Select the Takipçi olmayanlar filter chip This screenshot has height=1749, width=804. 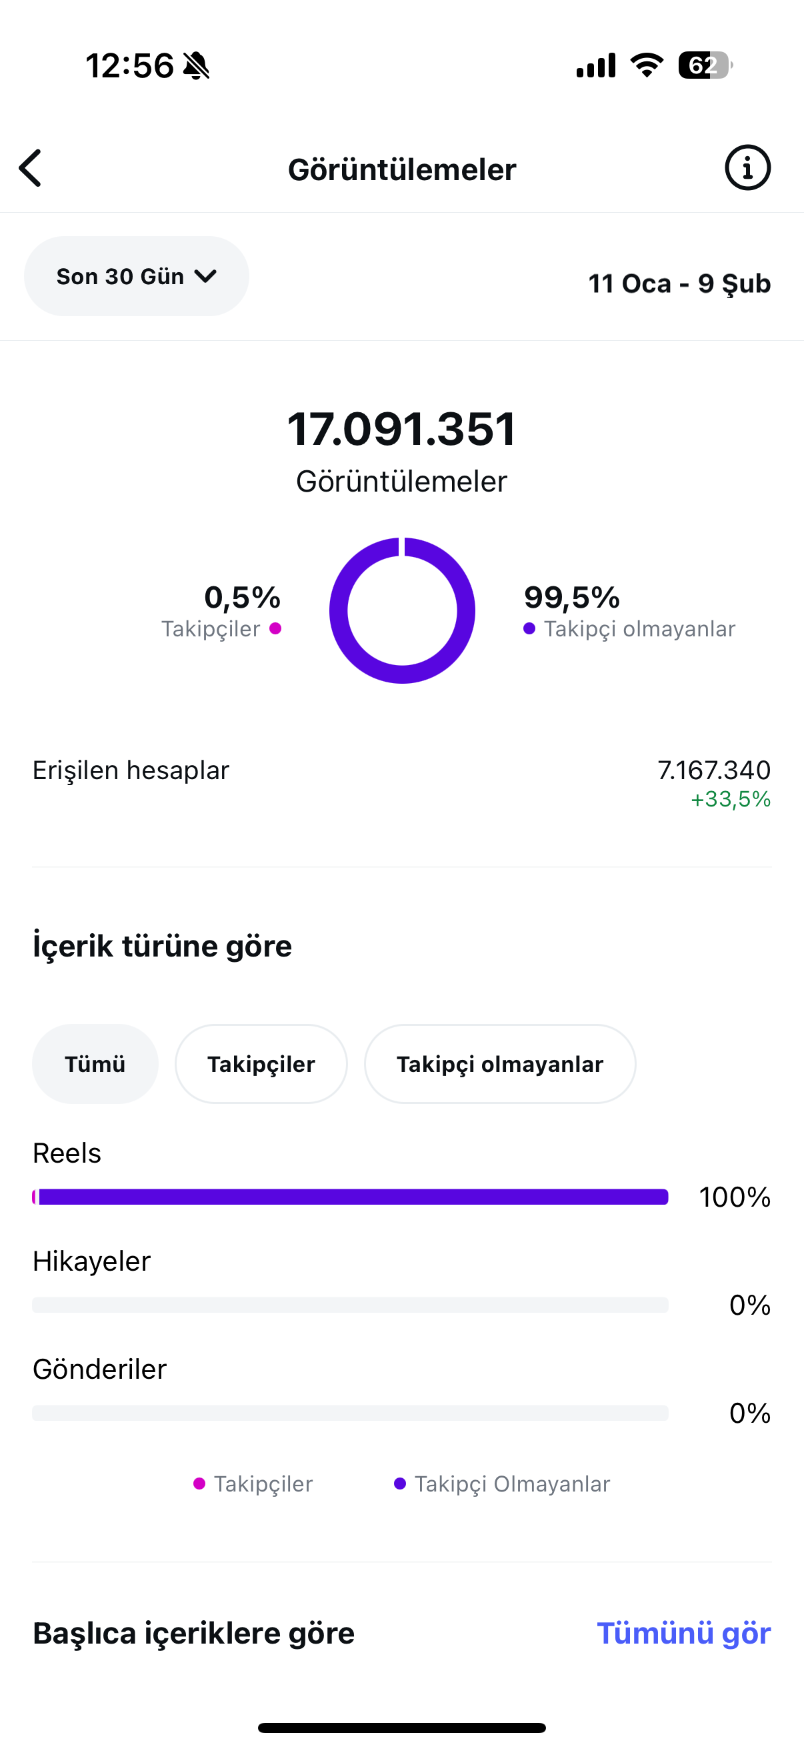coord(500,1064)
